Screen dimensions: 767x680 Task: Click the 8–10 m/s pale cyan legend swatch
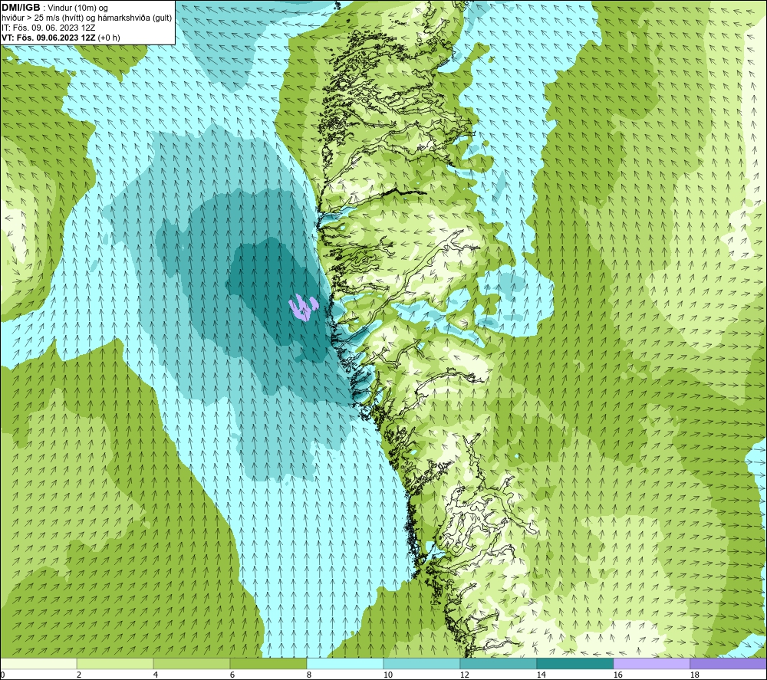click(x=345, y=664)
